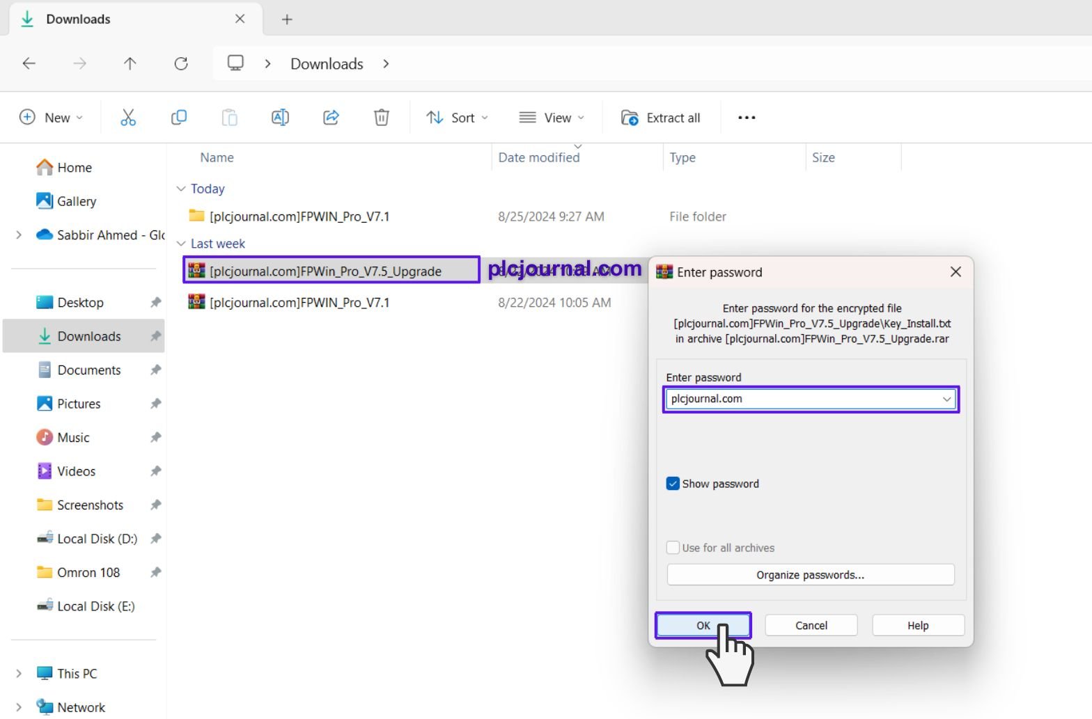Viewport: 1092px width, 719px height.
Task: Open the See more ellipsis menu
Action: (x=747, y=118)
